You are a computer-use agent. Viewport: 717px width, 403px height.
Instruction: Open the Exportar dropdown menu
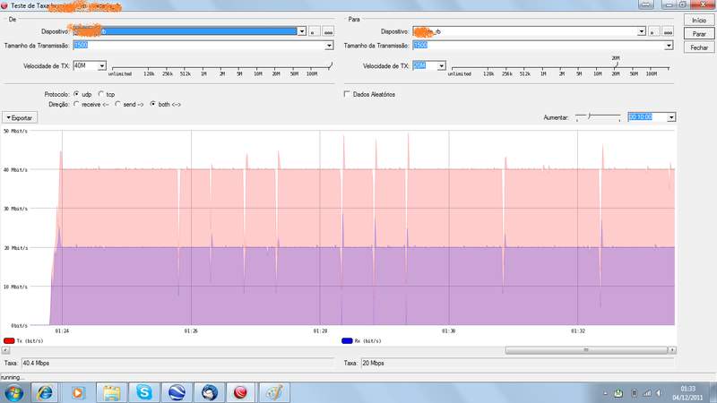pos(20,117)
